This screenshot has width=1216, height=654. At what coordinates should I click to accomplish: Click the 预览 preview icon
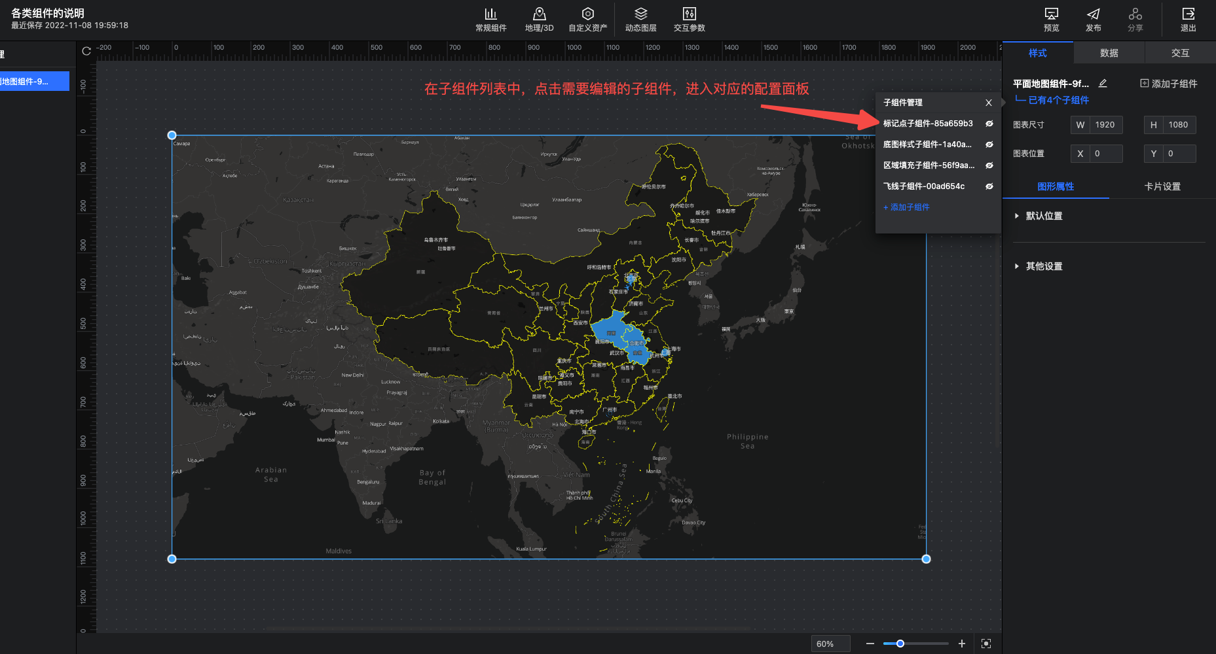coord(1051,19)
